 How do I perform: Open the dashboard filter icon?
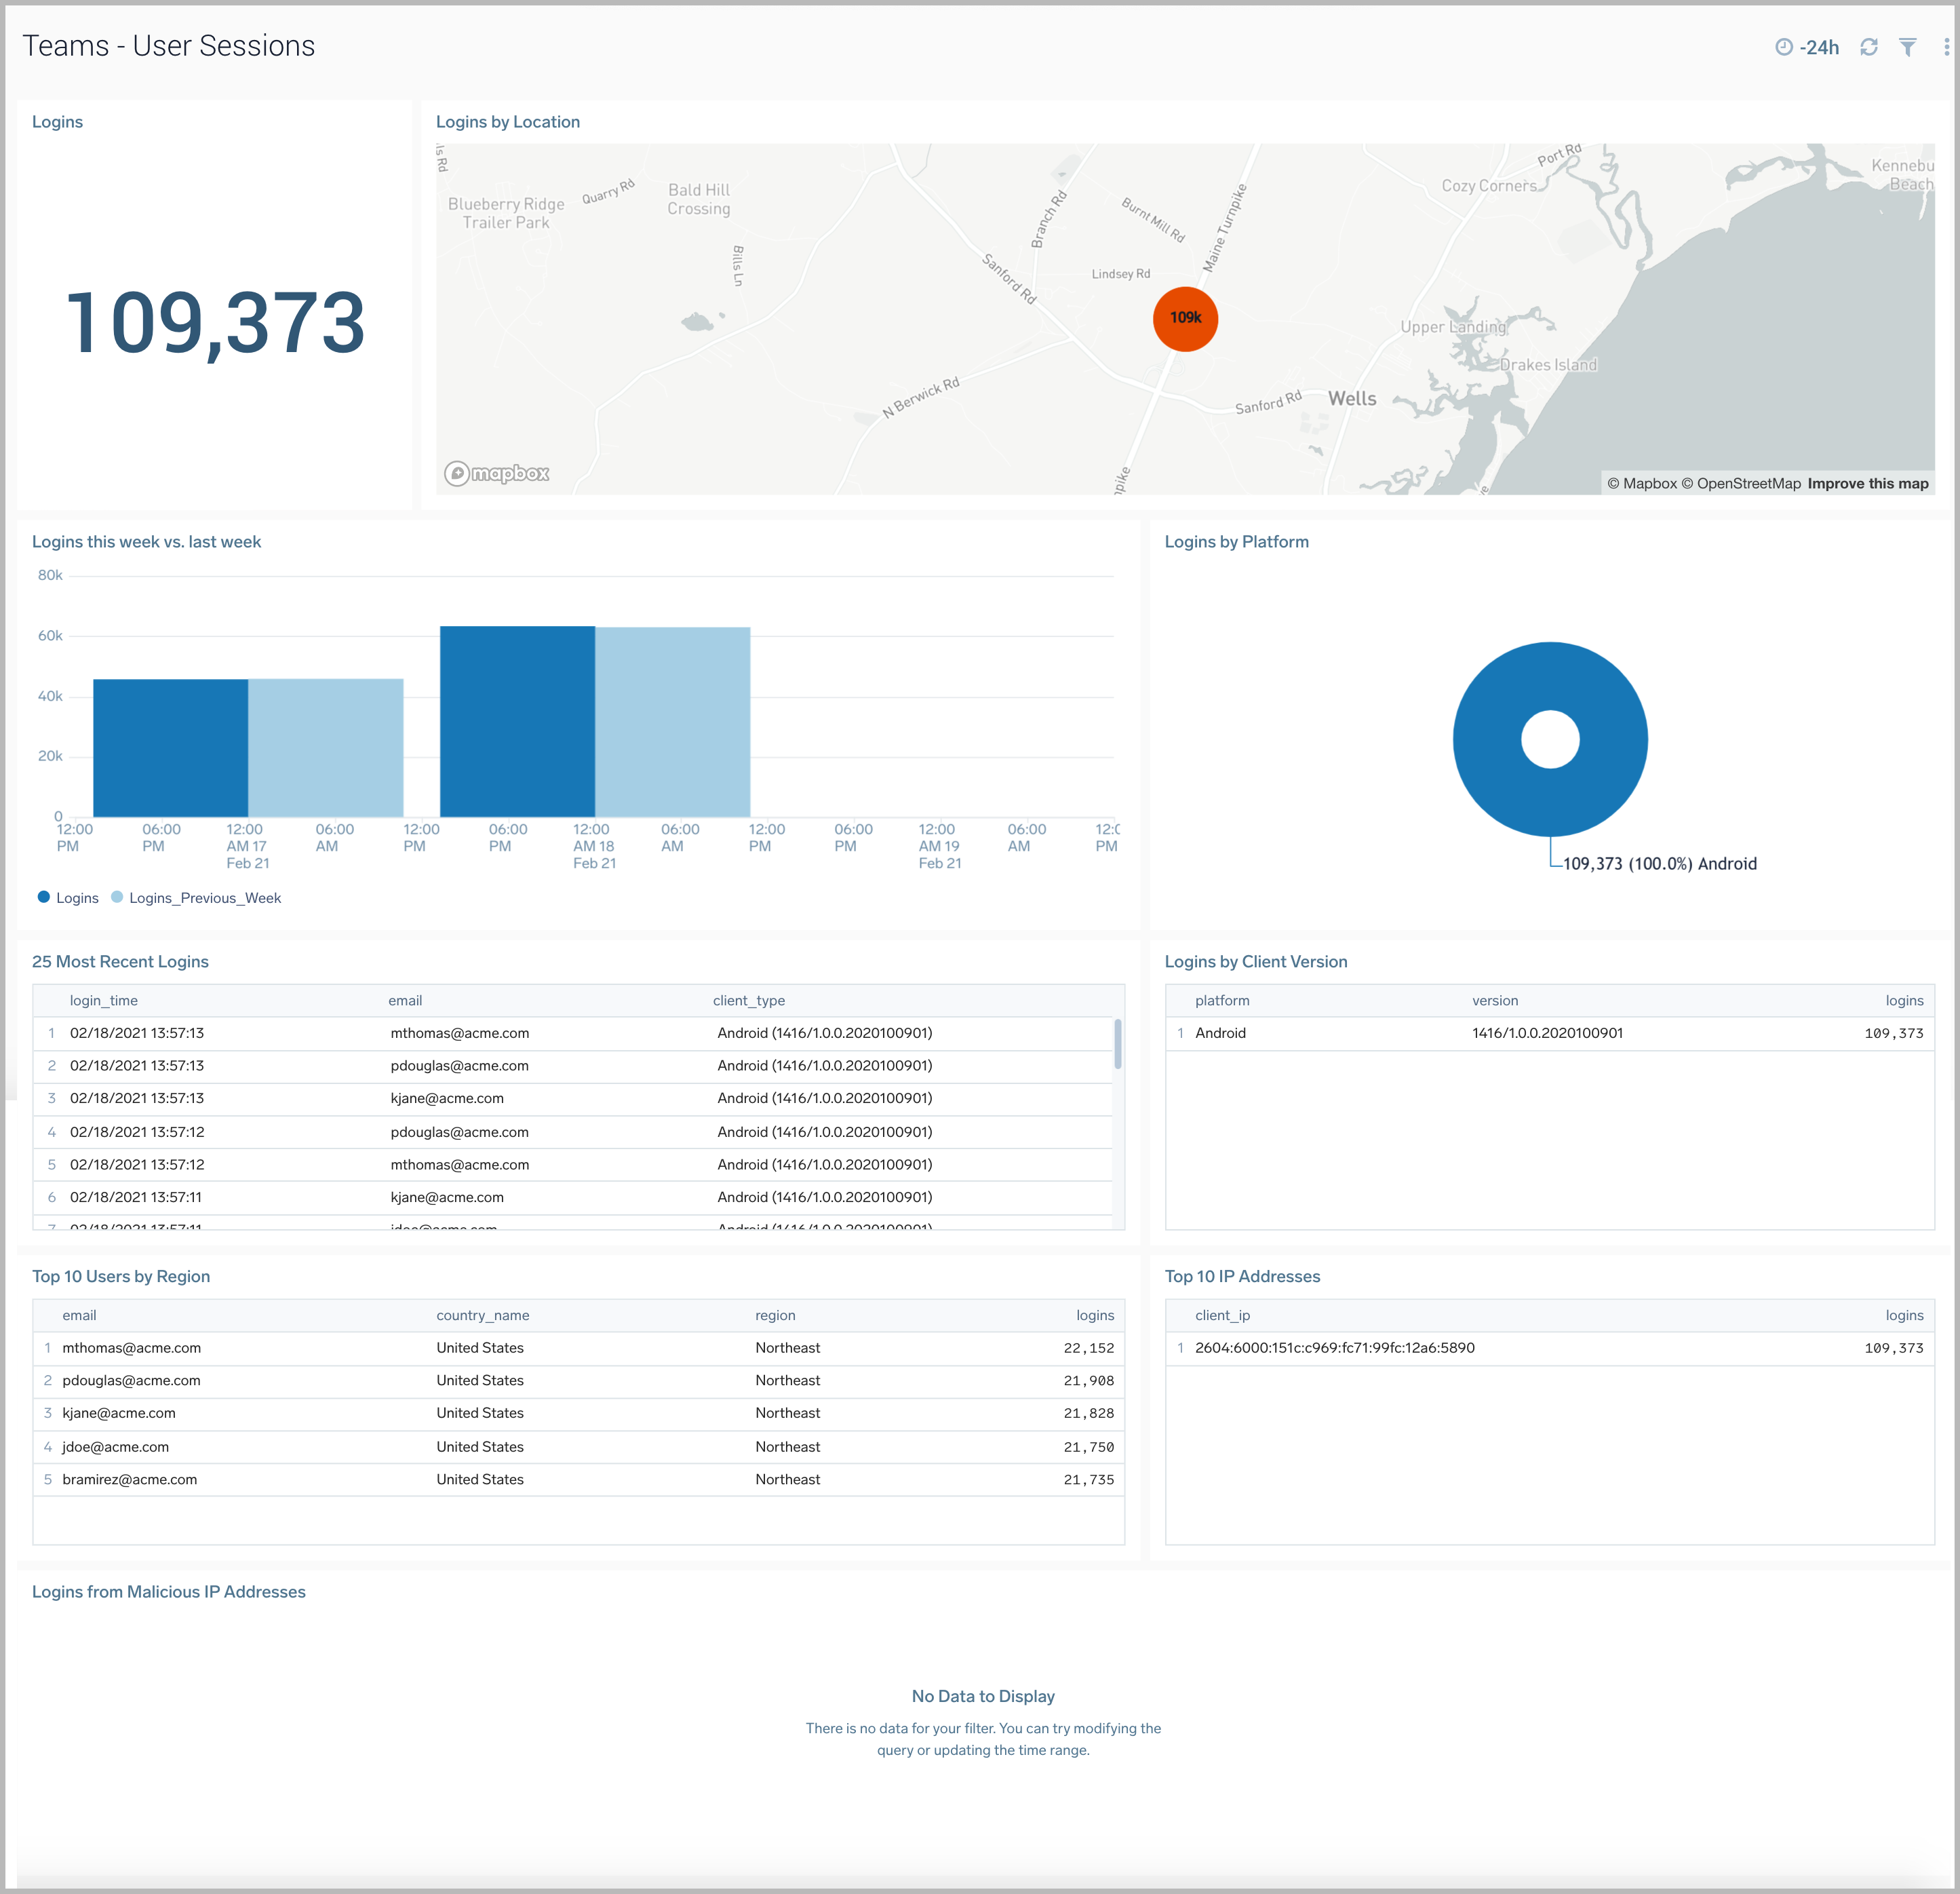coord(1907,47)
